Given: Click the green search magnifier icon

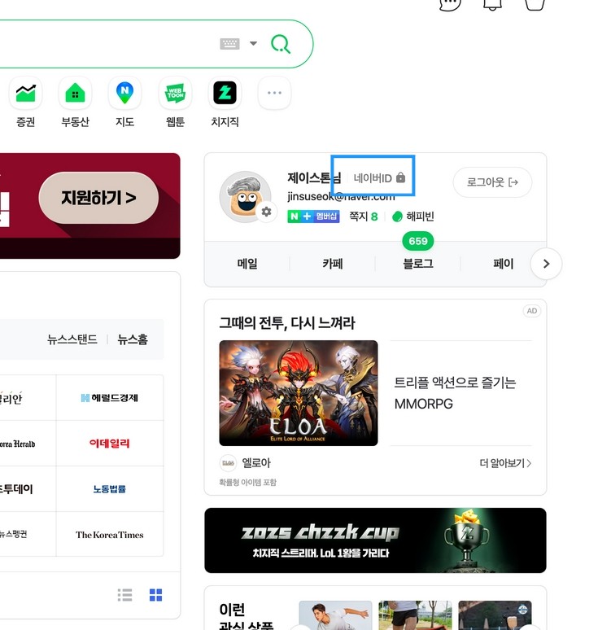Looking at the screenshot, I should (x=281, y=44).
